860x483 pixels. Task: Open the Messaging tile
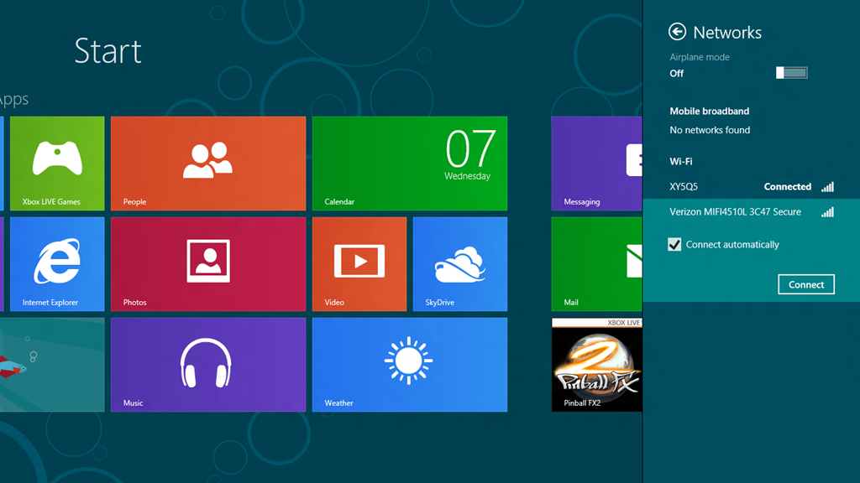click(597, 164)
